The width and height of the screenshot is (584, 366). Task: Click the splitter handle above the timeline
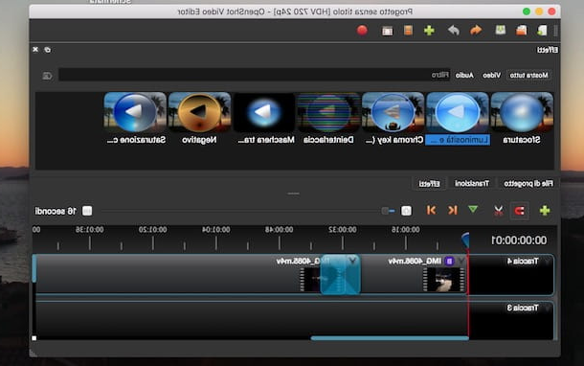[x=294, y=194]
